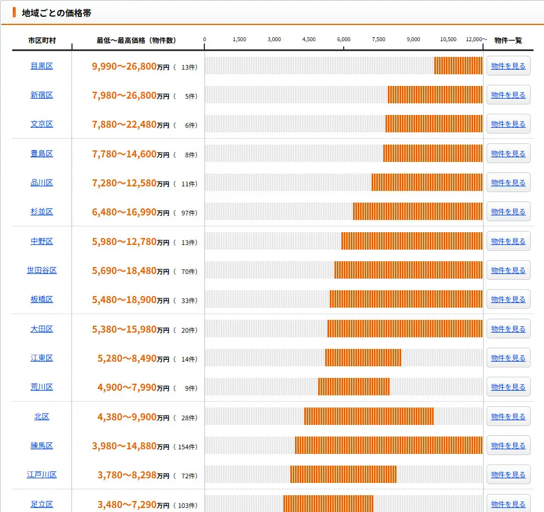
Task: Click the 豊島区 link
Action: pos(41,153)
